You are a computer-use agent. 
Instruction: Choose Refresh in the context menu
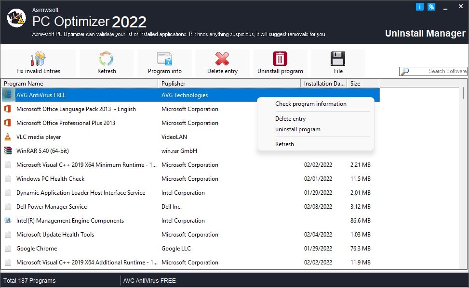284,144
